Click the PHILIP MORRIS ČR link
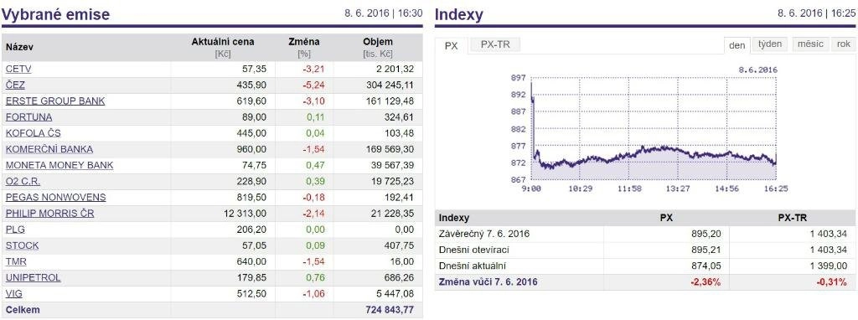The height and width of the screenshot is (320, 858). [x=49, y=214]
